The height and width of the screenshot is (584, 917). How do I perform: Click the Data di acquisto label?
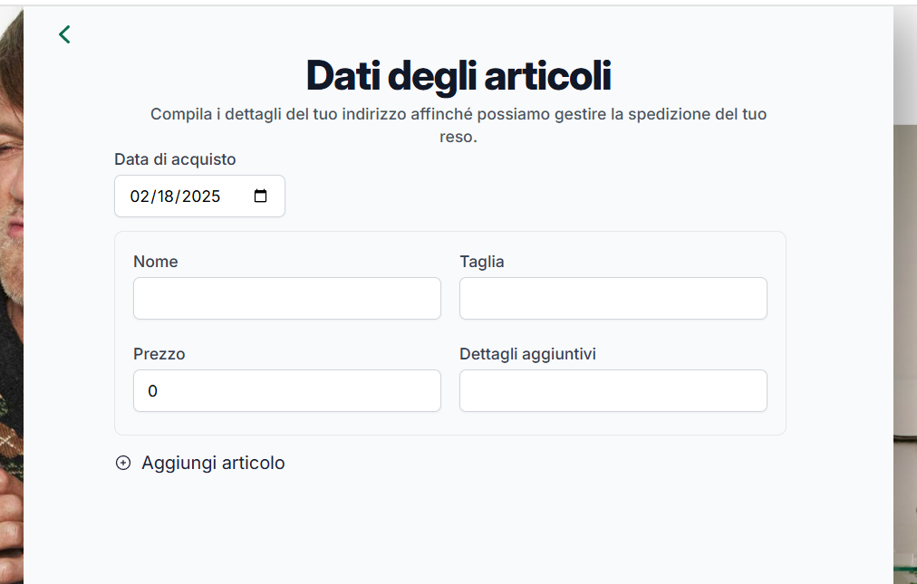coord(175,159)
